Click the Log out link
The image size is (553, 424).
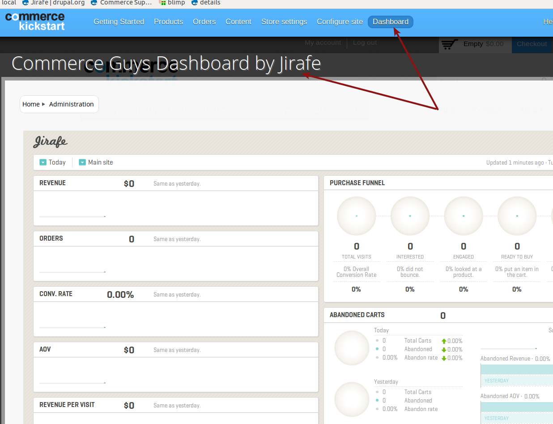click(365, 42)
